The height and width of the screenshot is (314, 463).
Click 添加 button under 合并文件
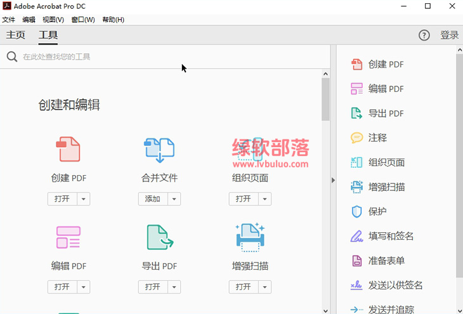(x=153, y=199)
